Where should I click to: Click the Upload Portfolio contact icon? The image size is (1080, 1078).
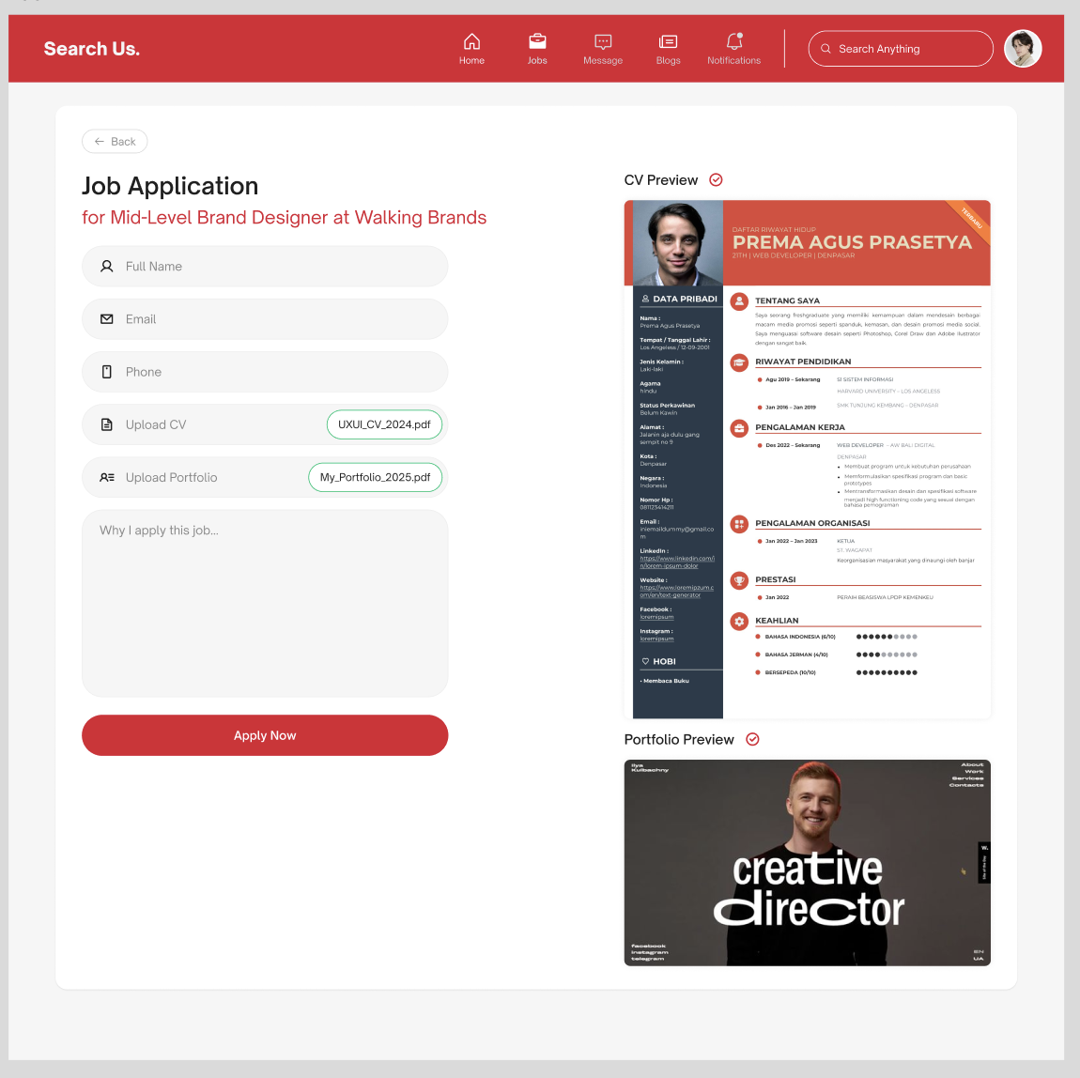106,477
